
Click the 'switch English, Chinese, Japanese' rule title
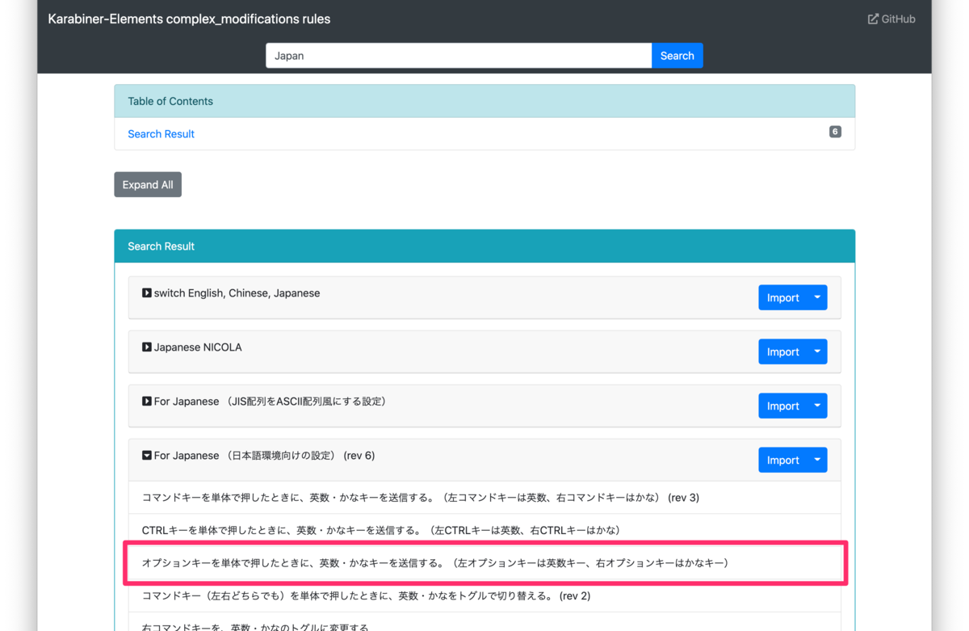click(x=237, y=293)
